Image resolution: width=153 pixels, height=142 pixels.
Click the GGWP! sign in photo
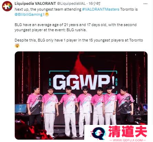click(x=83, y=82)
